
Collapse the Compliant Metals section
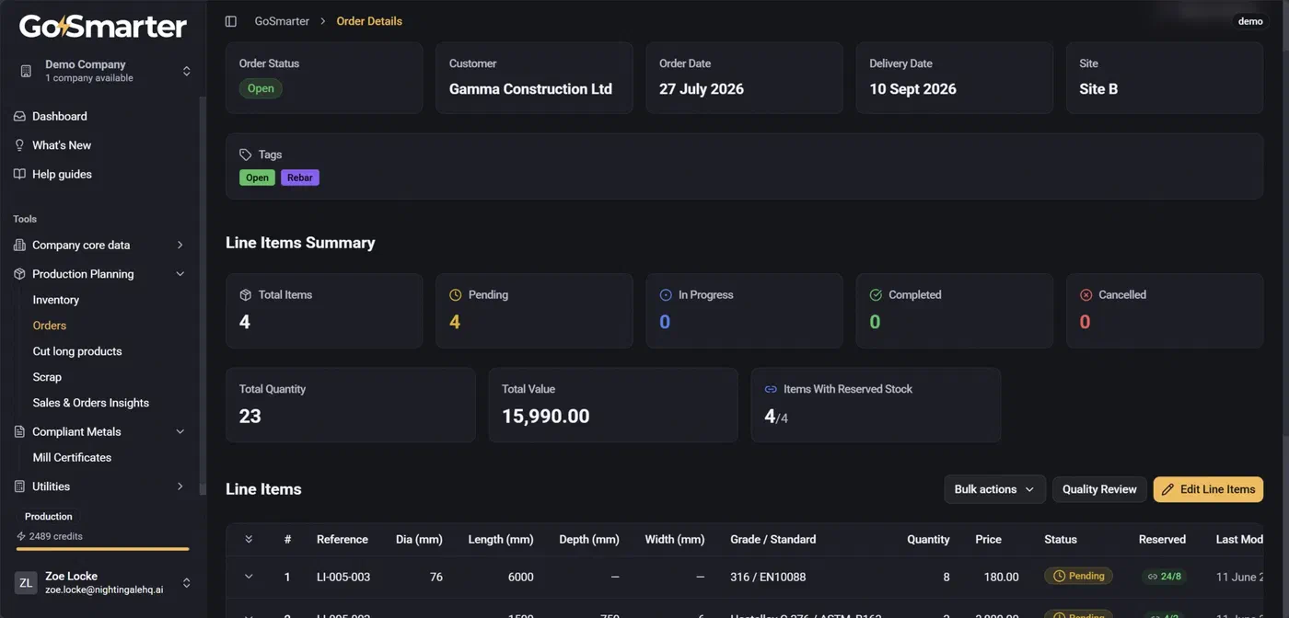point(180,431)
